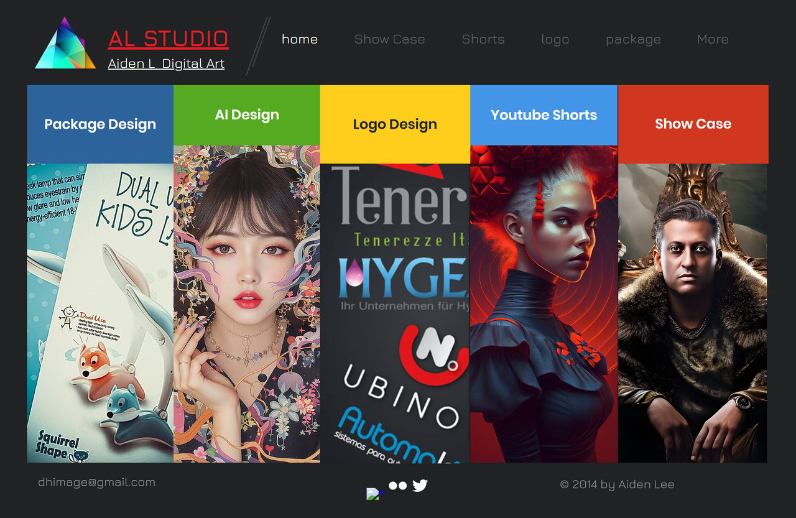Open the Flickr two-dot icon in footer
Screen dimensions: 796x518
[x=398, y=486]
